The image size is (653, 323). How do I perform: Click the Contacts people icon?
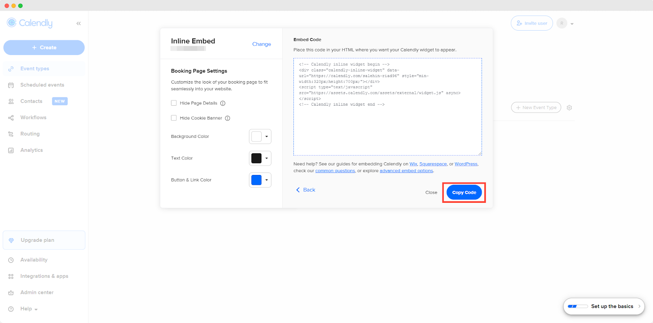tap(11, 101)
